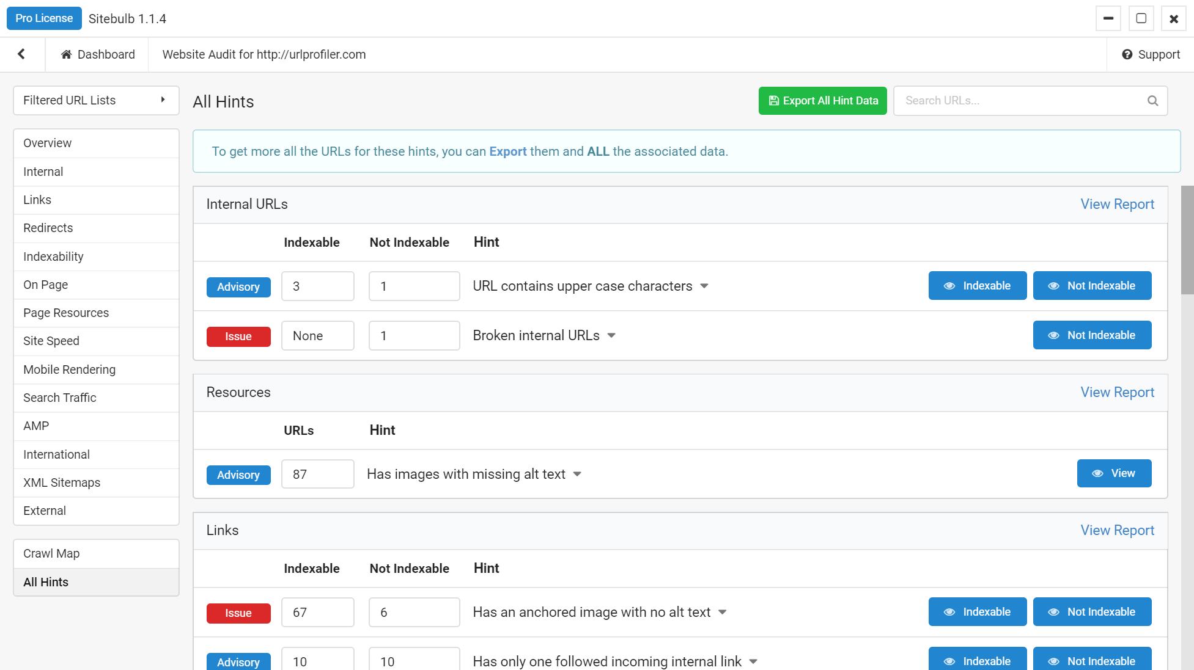Click the back arrow icon
The height and width of the screenshot is (670, 1194).
21,54
